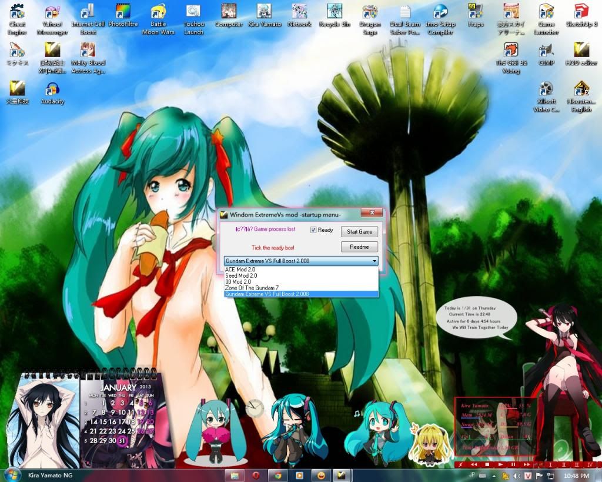The height and width of the screenshot is (482, 602).
Task: Open Xilisoft Video Converter shortcut
Action: pyautogui.click(x=546, y=97)
